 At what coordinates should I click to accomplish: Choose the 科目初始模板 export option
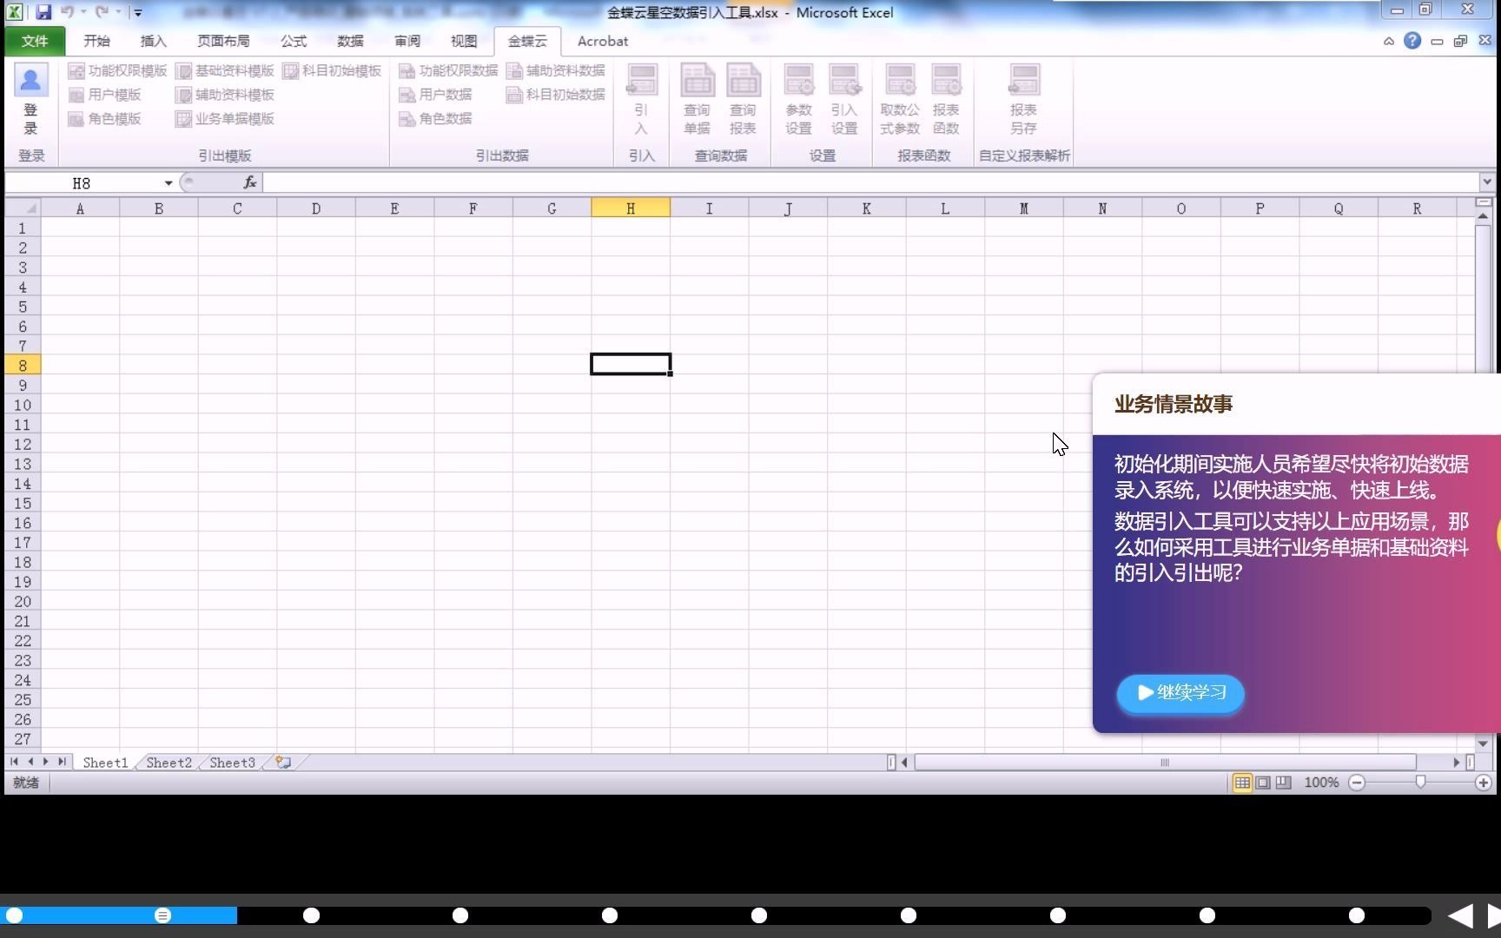point(333,70)
